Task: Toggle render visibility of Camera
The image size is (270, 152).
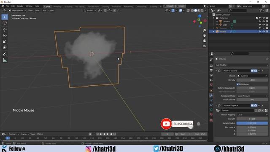Action: click(x=267, y=22)
